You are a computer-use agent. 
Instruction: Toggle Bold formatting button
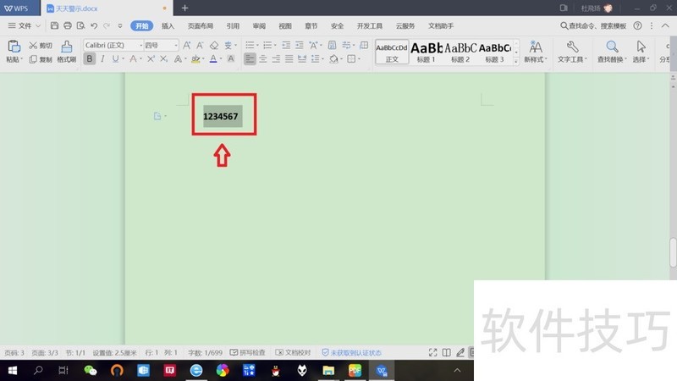(x=90, y=58)
